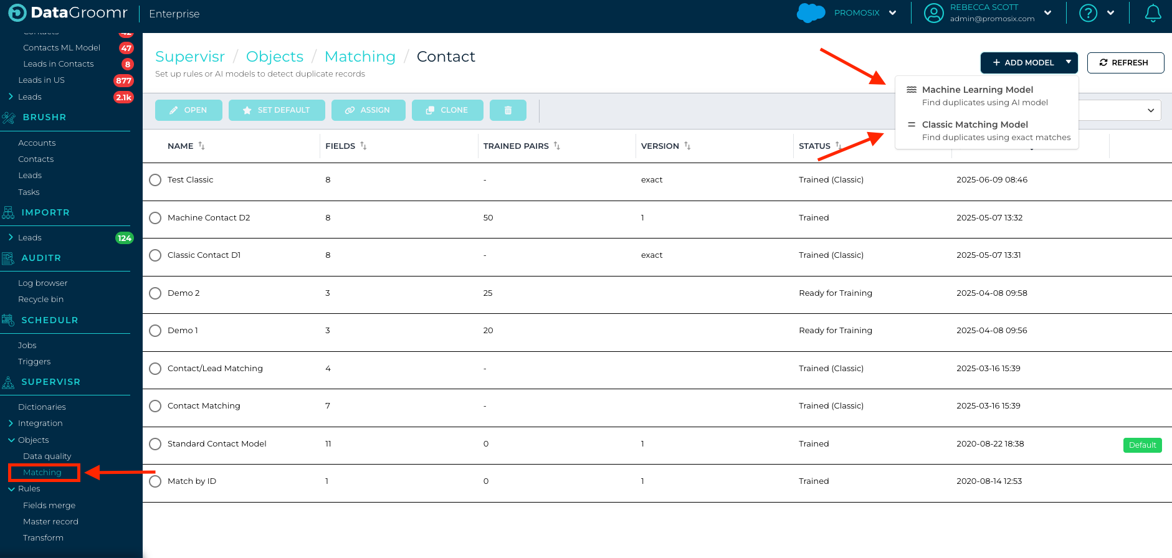Screen dimensions: 1172x558
Task: Expand the help menu dropdown arrow
Action: pyautogui.click(x=1110, y=13)
